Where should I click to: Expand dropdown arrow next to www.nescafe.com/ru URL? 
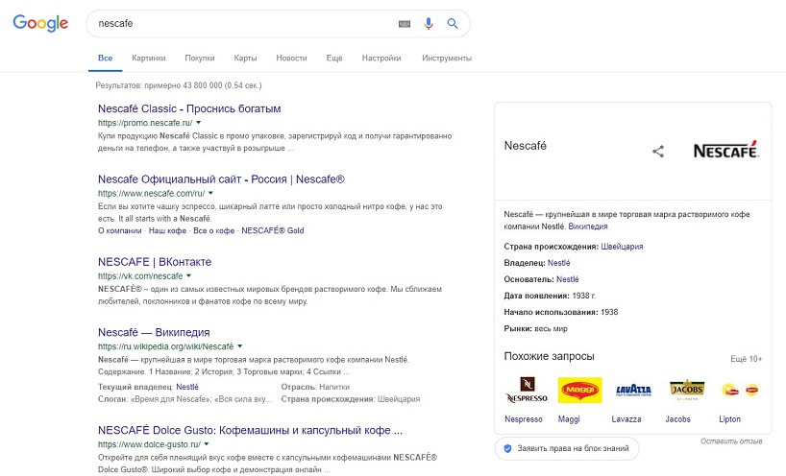point(210,193)
